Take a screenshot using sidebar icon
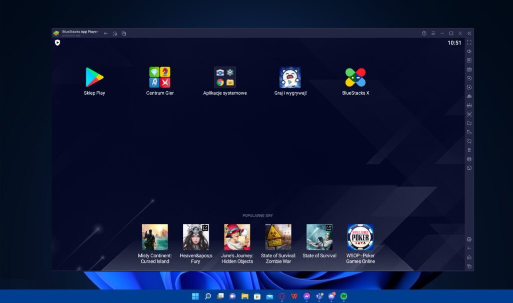 469,114
